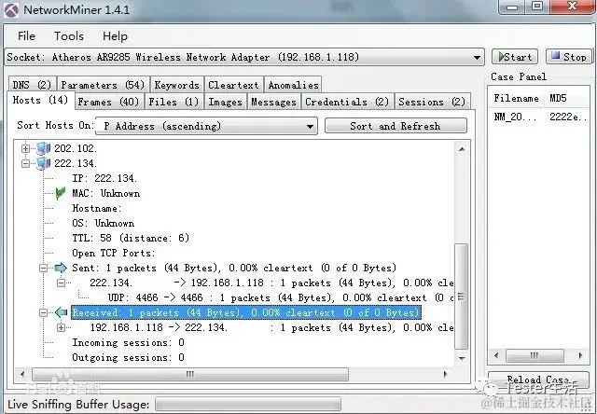Select the Hostname: tree row
Image resolution: width=597 pixels, height=414 pixels.
click(97, 209)
